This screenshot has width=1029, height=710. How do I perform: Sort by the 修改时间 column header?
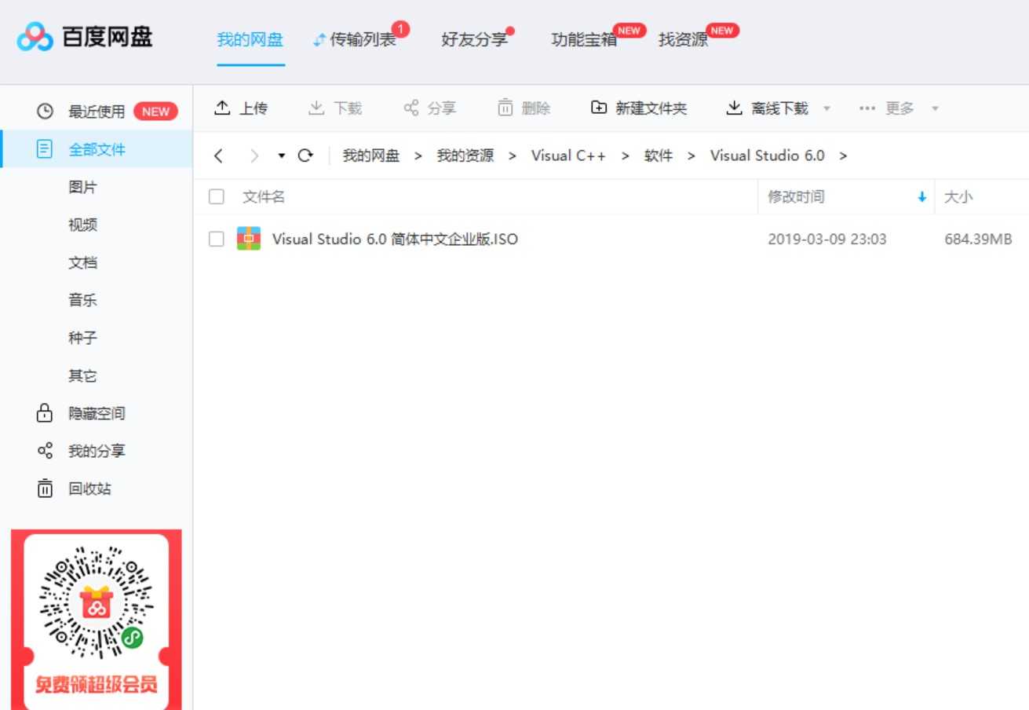[x=796, y=197]
